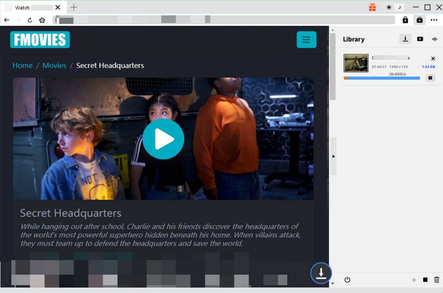Image resolution: width=443 pixels, height=293 pixels.
Task: Reload the page with the refresh icon
Action: [30, 20]
